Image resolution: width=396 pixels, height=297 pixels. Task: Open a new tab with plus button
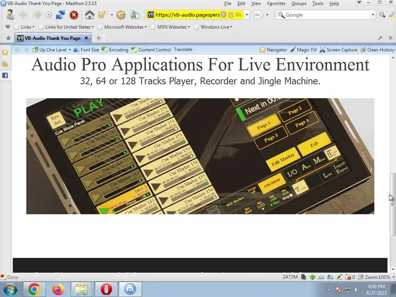click(99, 38)
